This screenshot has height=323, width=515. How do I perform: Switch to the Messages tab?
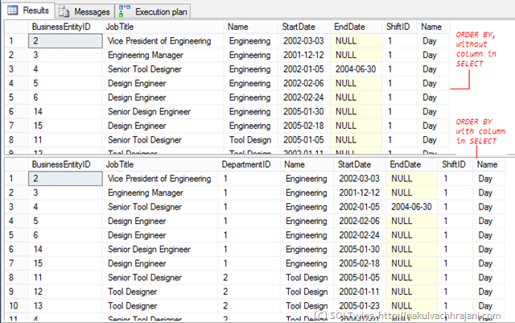(86, 11)
